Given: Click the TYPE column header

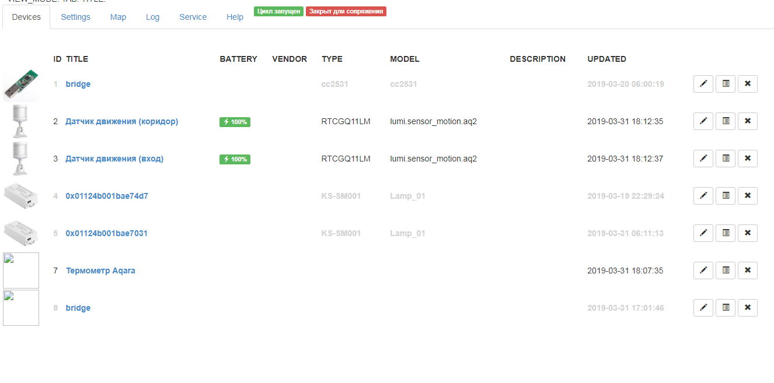Looking at the screenshot, I should 332,59.
